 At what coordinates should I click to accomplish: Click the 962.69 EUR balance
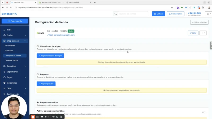click(x=195, y=13)
